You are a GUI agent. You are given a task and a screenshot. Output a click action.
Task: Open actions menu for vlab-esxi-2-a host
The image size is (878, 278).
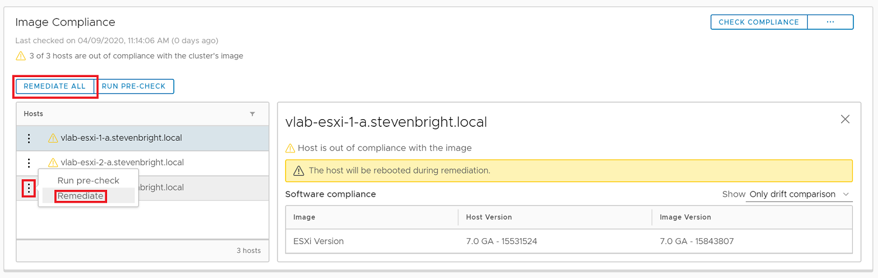[29, 163]
